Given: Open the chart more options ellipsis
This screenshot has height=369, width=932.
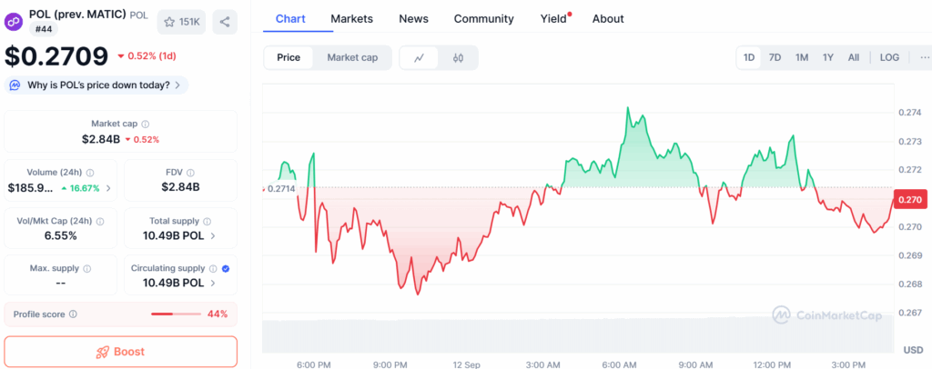Looking at the screenshot, I should pos(925,57).
